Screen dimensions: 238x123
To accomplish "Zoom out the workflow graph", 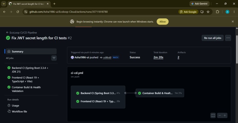I will pos(220,115).
